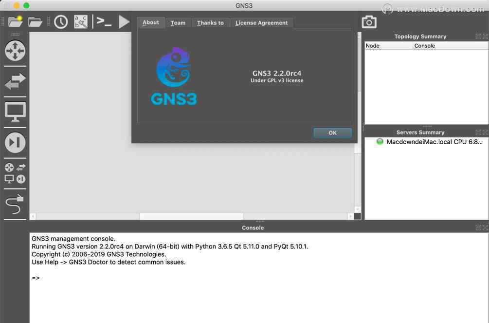
Task: Start all nodes play button
Action: tap(124, 22)
